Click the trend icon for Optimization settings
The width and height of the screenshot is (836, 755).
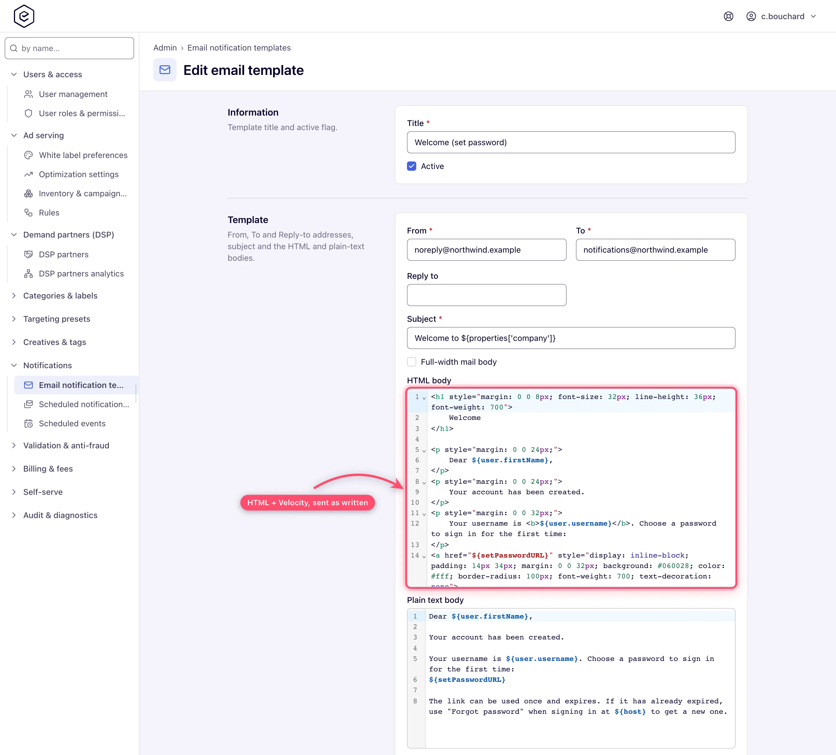tap(28, 174)
